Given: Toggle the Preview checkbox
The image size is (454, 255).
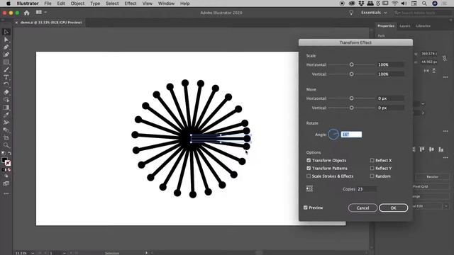Looking at the screenshot, I should coord(306,208).
